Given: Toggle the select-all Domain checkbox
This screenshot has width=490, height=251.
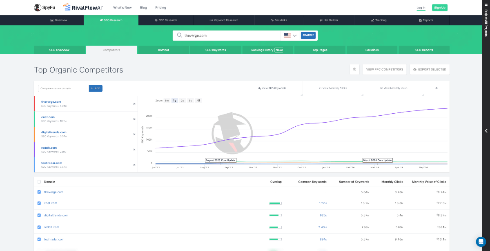Looking at the screenshot, I should coord(39,182).
